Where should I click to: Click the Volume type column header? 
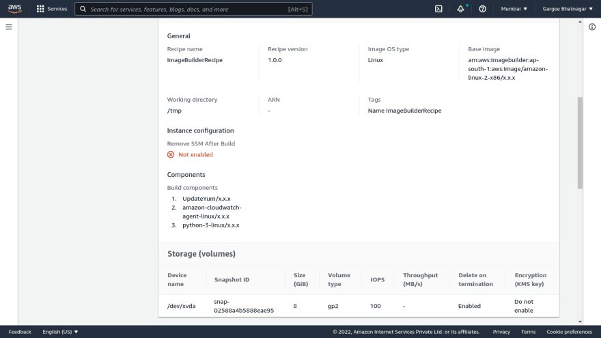[339, 280]
